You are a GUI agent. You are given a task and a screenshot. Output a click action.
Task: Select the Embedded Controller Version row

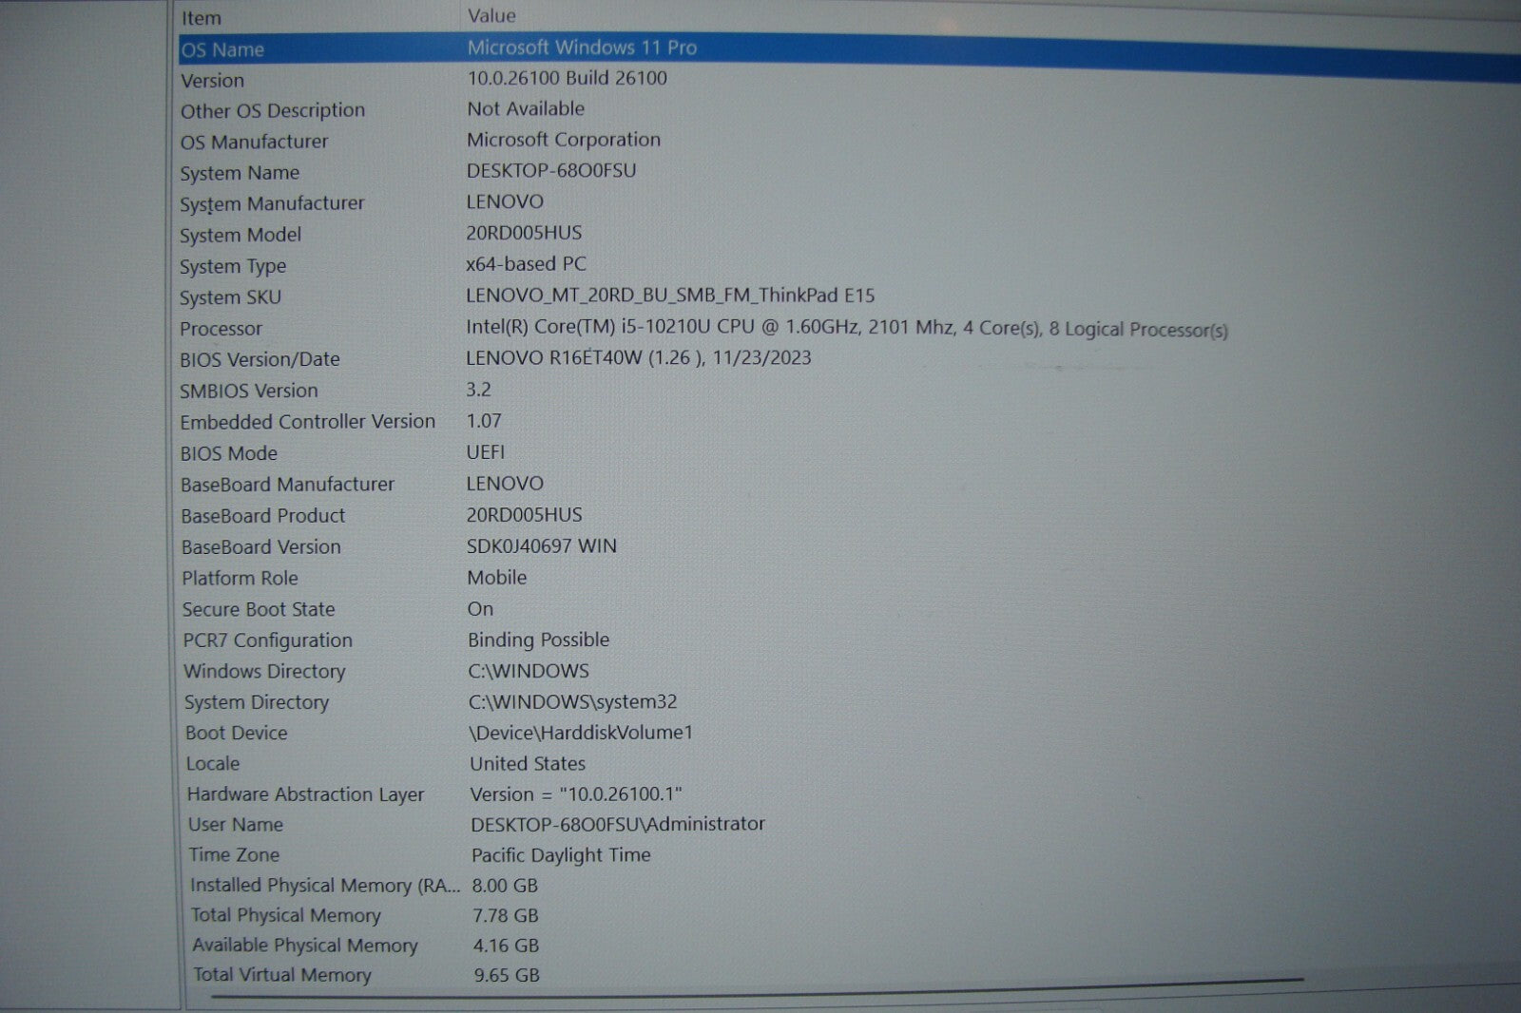(307, 421)
